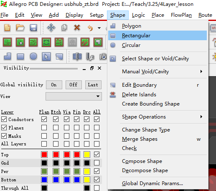This screenshot has height=191, width=216.
Task: Open the Setup menu
Action: point(97,15)
